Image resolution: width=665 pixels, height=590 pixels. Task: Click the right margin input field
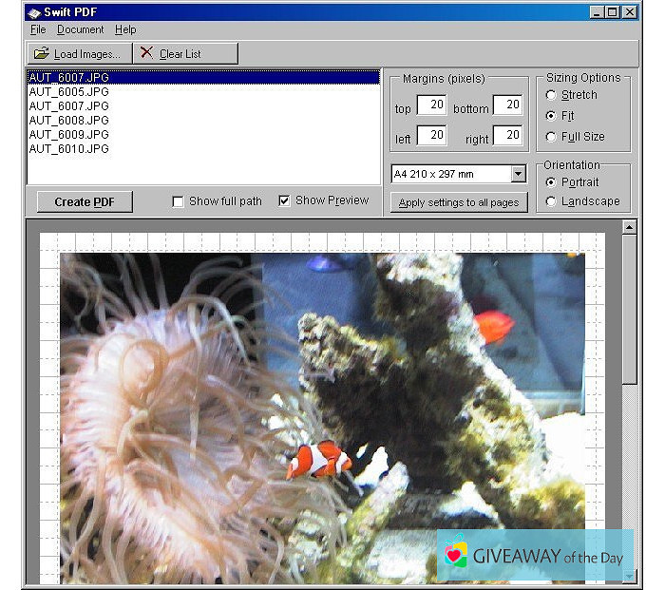click(507, 136)
